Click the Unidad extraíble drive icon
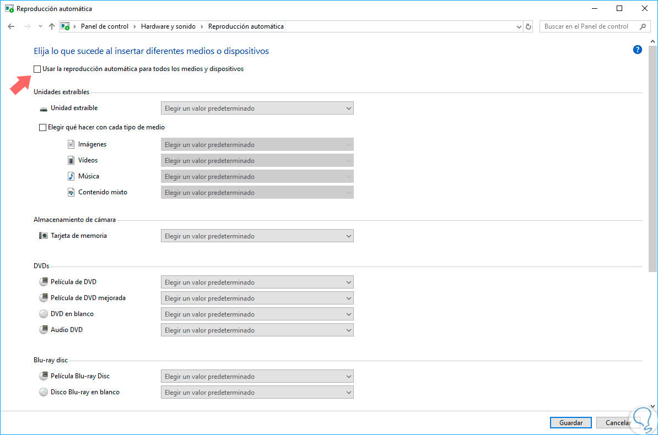 (44, 109)
